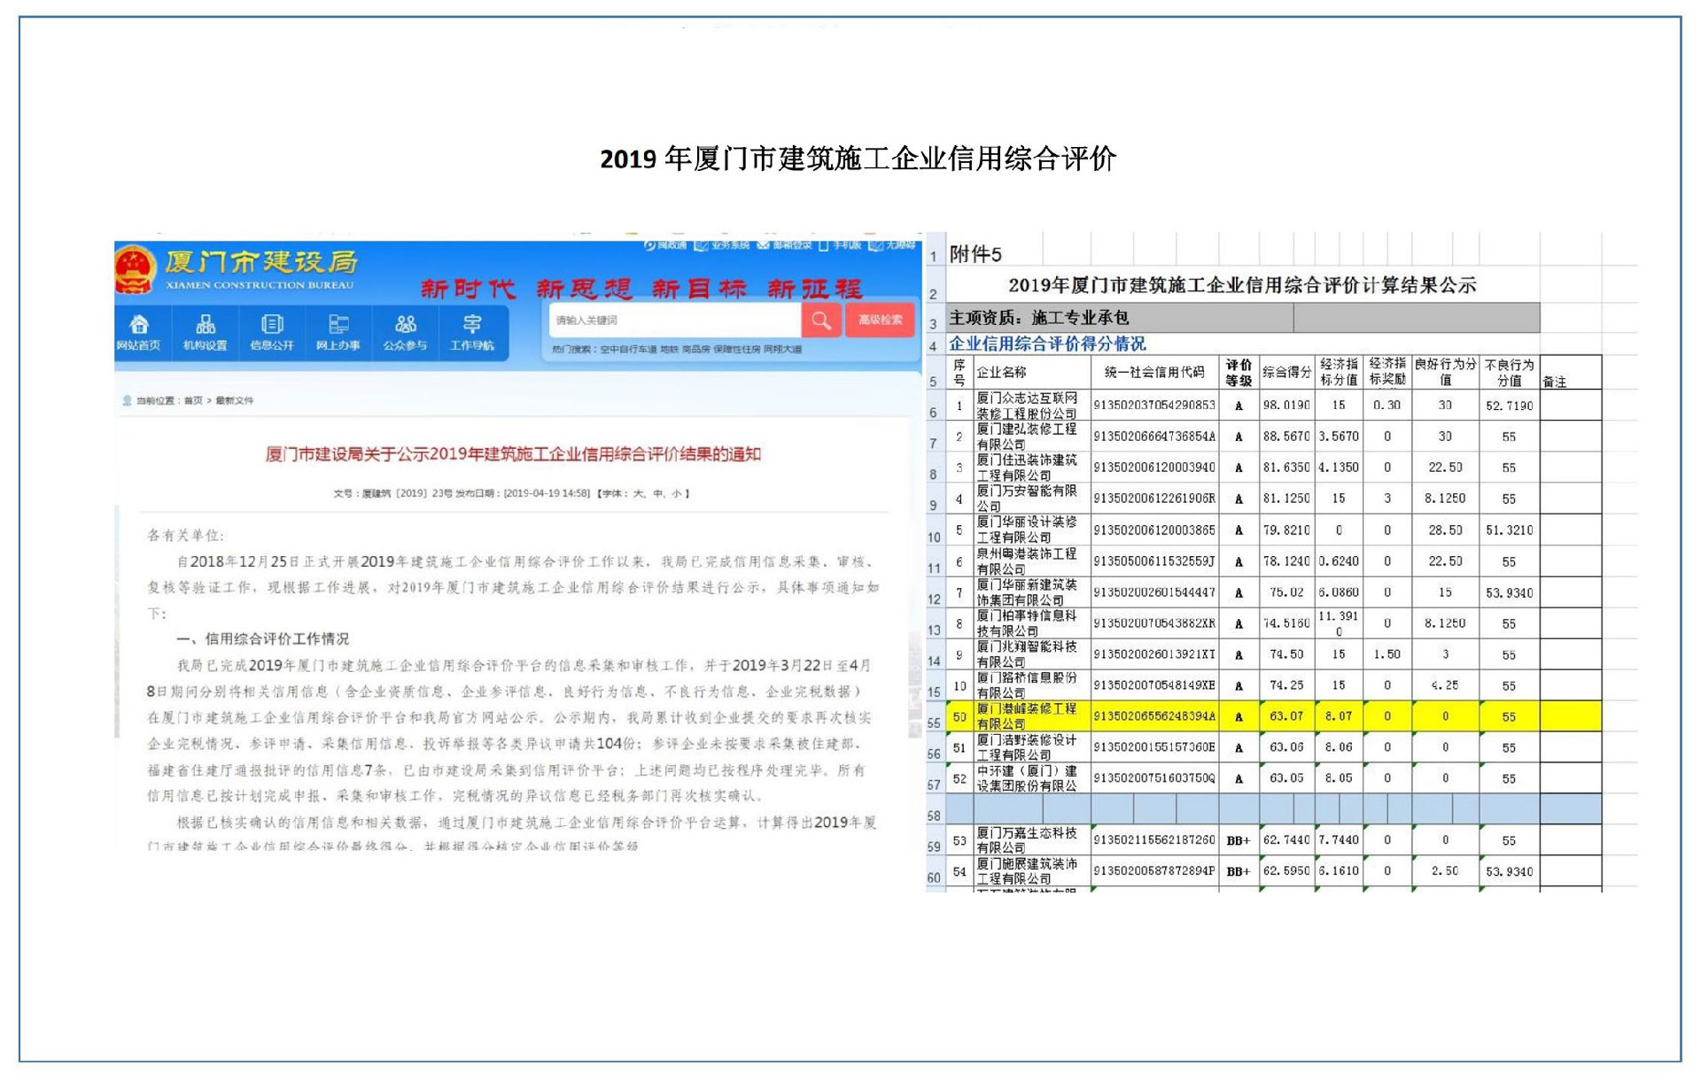Click the 良好行为分值 column header
Viewport: 1701px width, 1082px height.
(x=1445, y=372)
